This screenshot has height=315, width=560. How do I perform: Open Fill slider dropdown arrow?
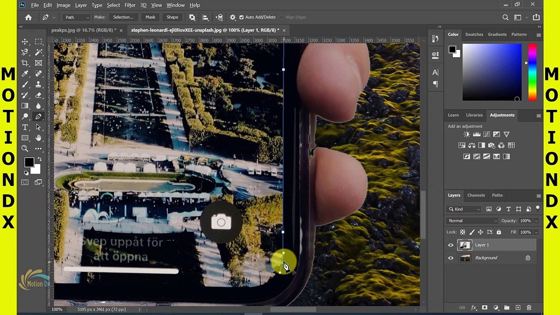click(x=536, y=232)
